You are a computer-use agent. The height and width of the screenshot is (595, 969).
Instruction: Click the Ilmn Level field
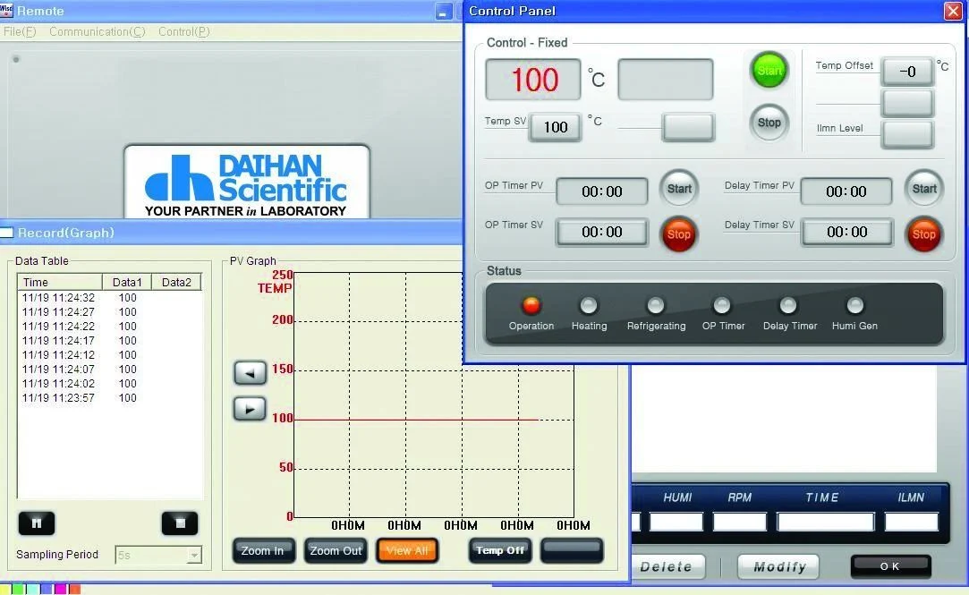(x=906, y=134)
